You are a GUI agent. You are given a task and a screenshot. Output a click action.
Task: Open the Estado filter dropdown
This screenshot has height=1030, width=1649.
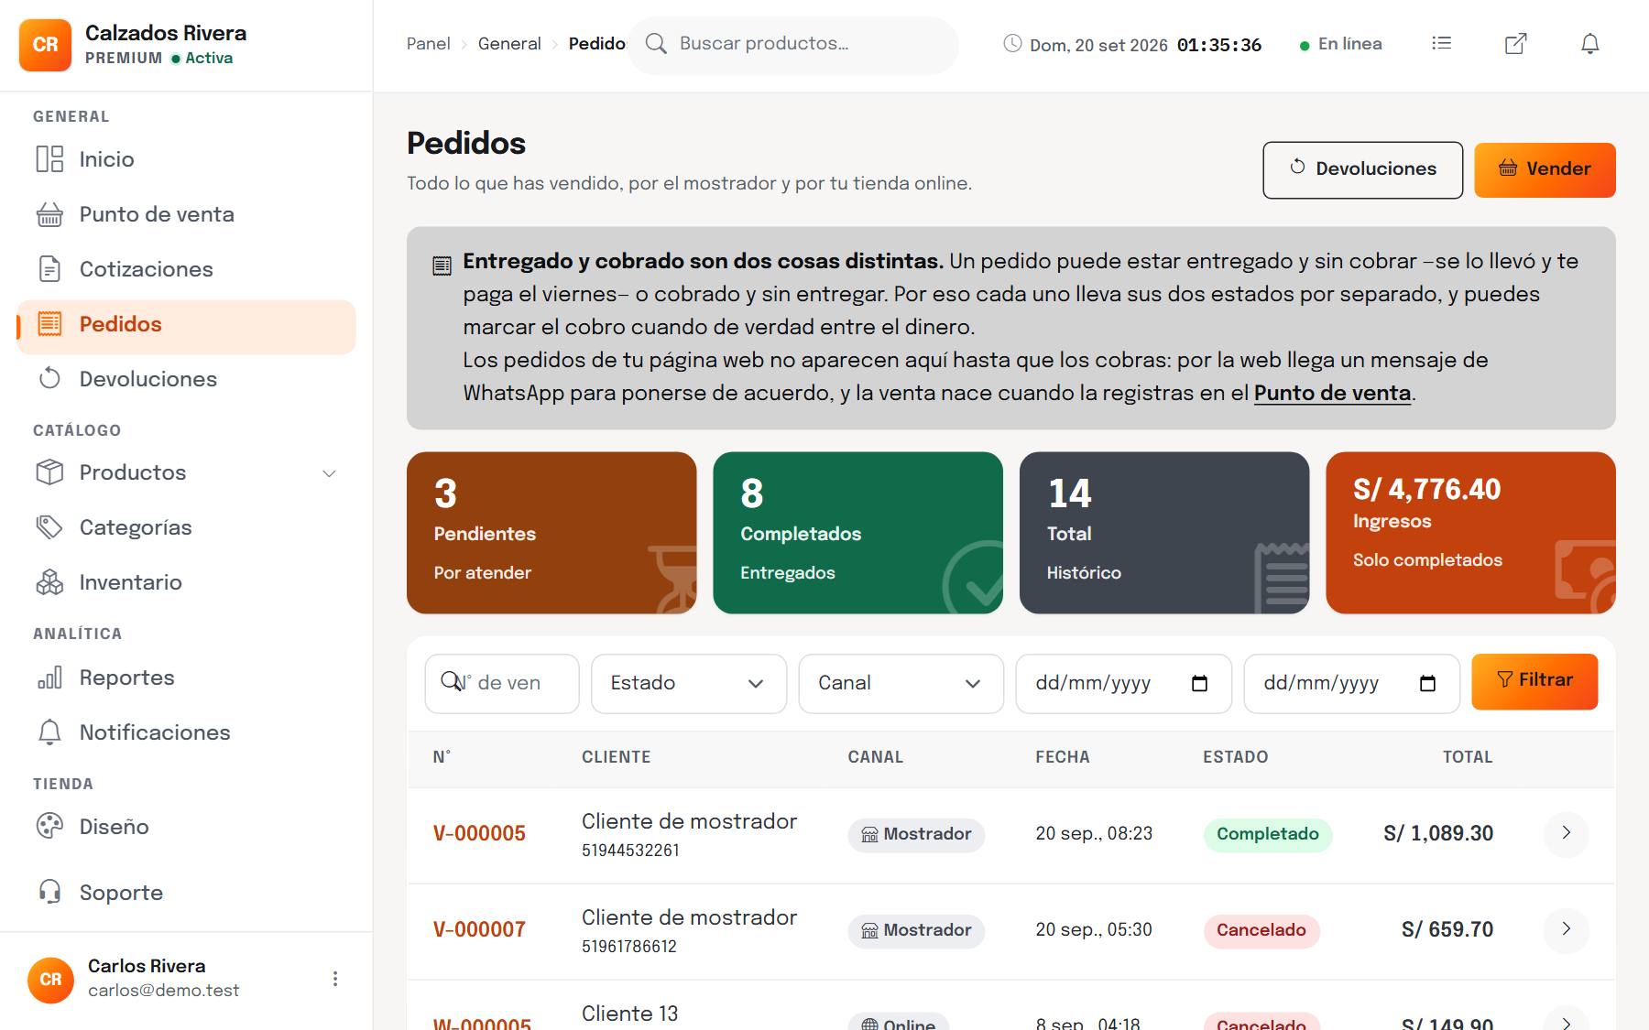point(689,683)
